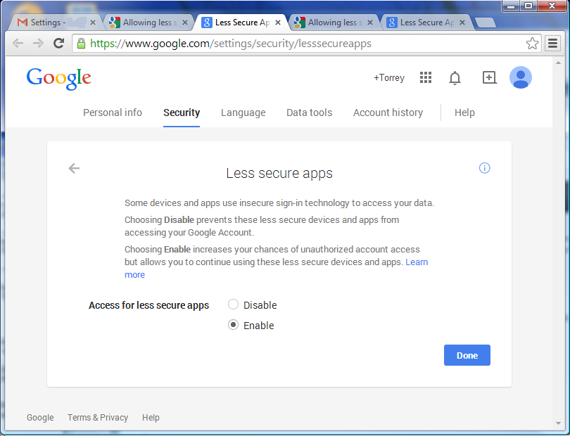570x436 pixels.
Task: Open the notifications bell
Action: pos(455,78)
